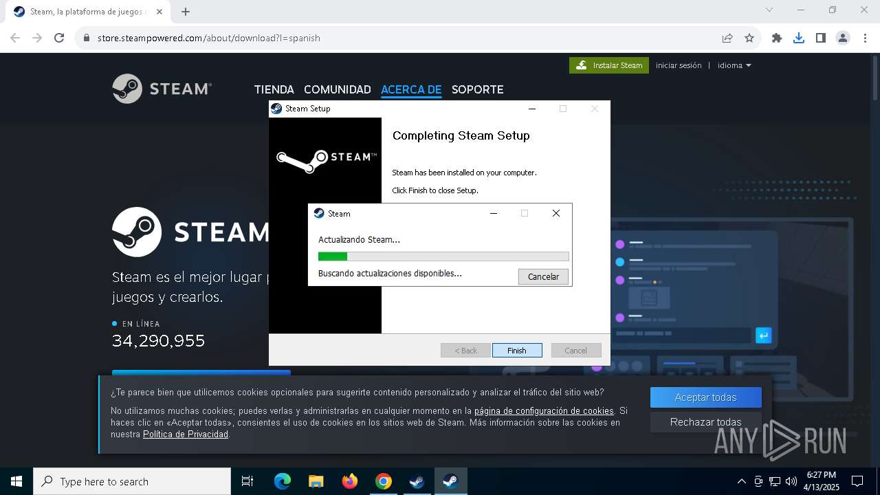The image size is (880, 495).
Task: Open network icon in system tray
Action: (775, 481)
